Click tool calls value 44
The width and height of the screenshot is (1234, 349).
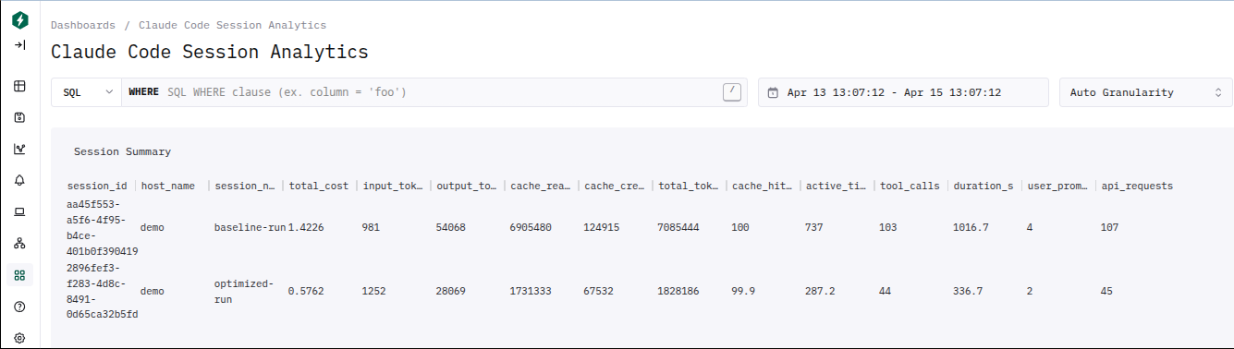point(886,291)
